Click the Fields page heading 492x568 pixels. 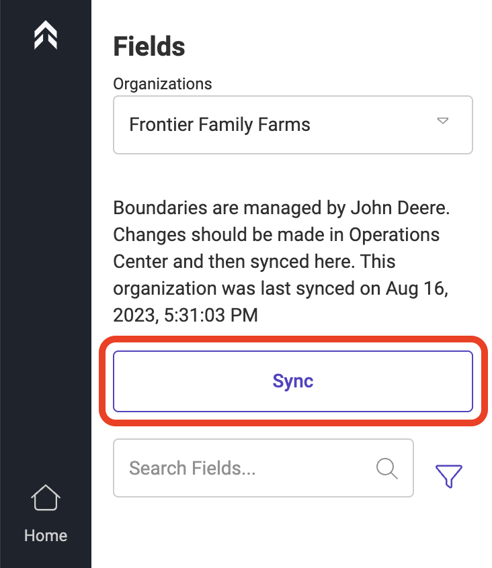pos(149,46)
